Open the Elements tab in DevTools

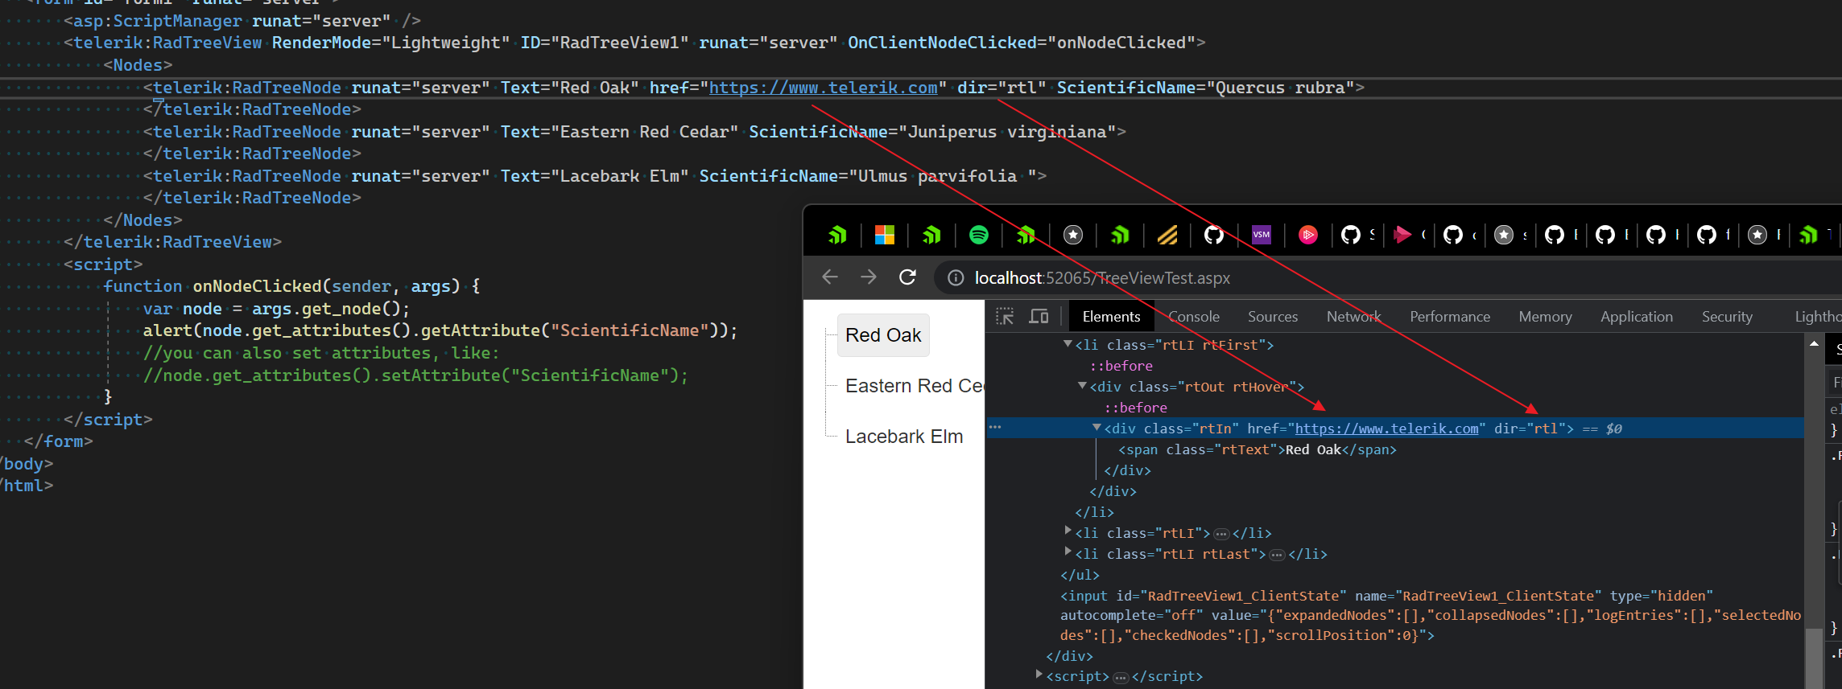(1111, 317)
